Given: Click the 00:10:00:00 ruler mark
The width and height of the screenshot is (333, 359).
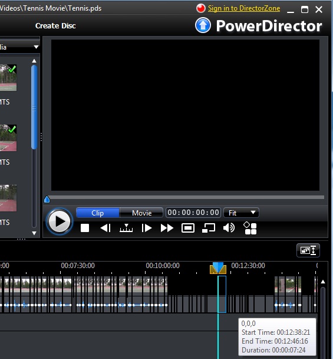Looking at the screenshot, I should pyautogui.click(x=163, y=266).
